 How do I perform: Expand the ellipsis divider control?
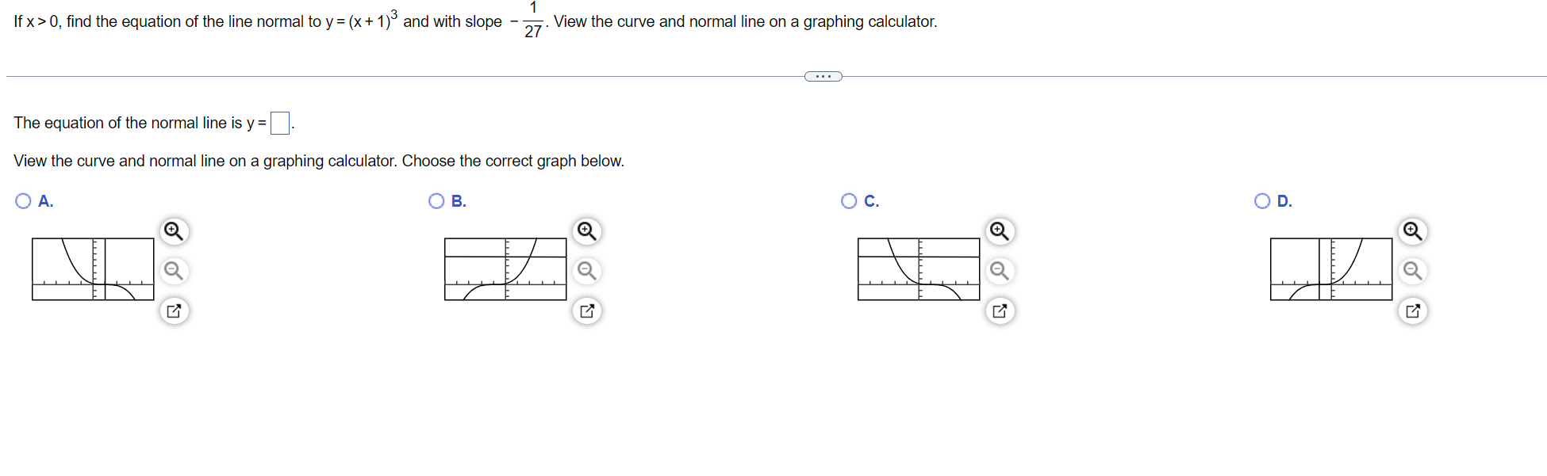point(823,76)
